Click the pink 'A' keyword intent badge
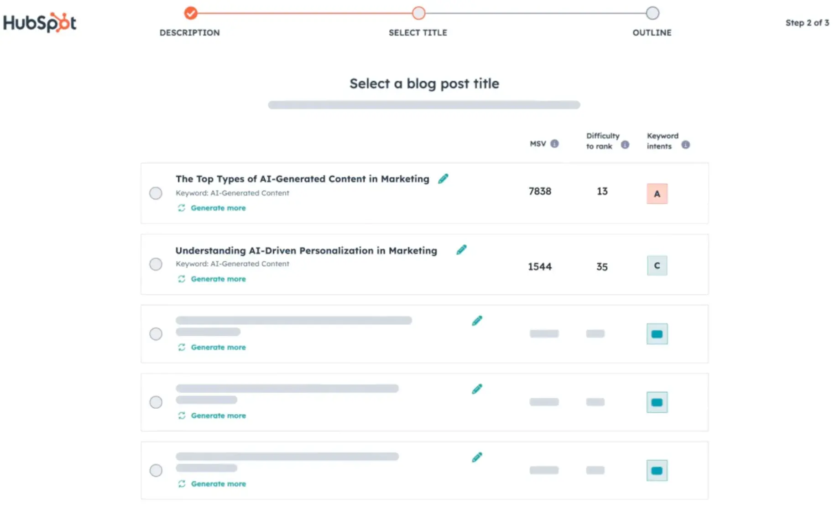 tap(657, 194)
